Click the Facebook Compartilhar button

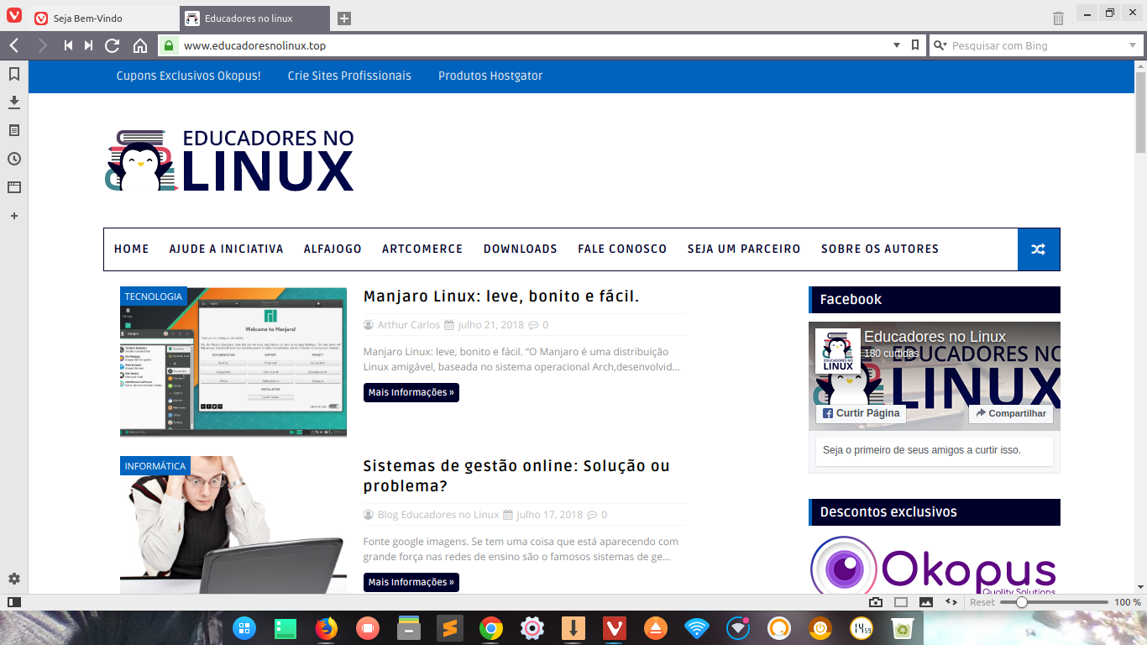1011,413
